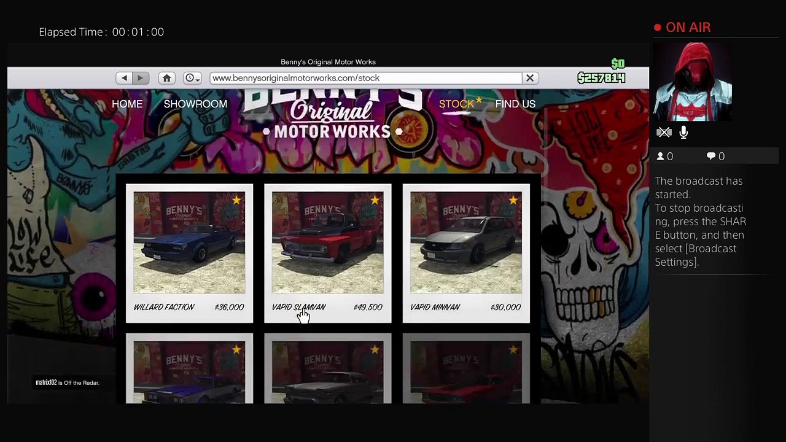Screen dimensions: 786x442
Task: Open the SHOWROOM page
Action: point(195,104)
